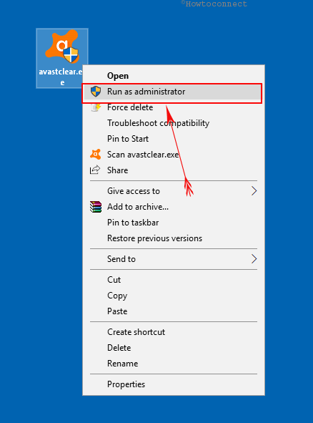This screenshot has height=423, width=313.
Task: Click the shield icon beside Run as administrator
Action: [x=96, y=92]
